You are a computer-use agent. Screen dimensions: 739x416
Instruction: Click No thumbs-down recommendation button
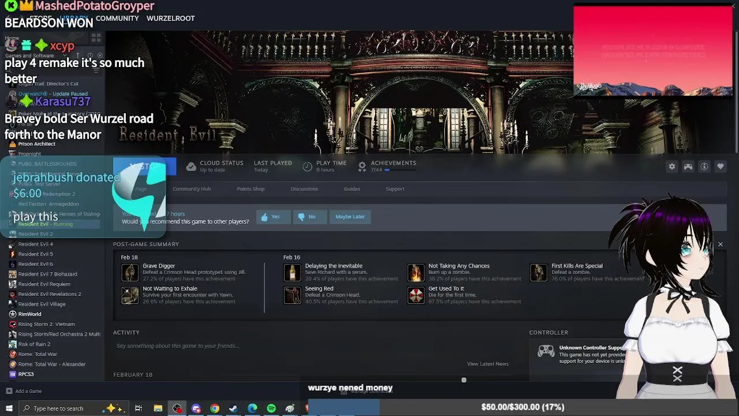coord(309,217)
